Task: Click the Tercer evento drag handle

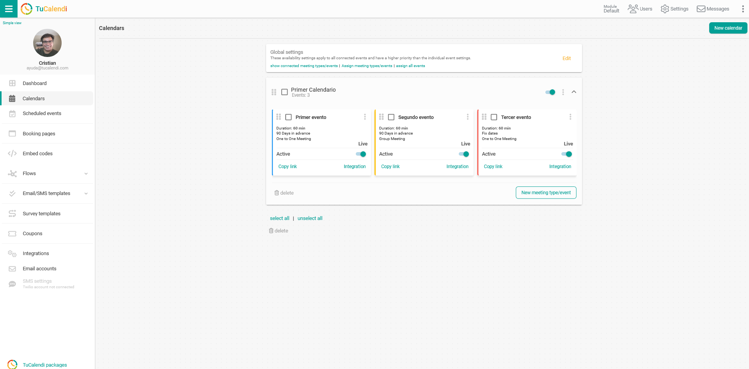Action: click(484, 117)
